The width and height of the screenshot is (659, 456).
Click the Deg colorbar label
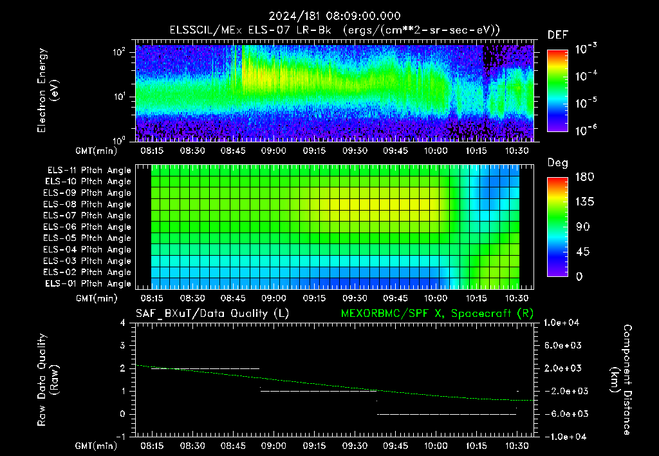click(558, 163)
